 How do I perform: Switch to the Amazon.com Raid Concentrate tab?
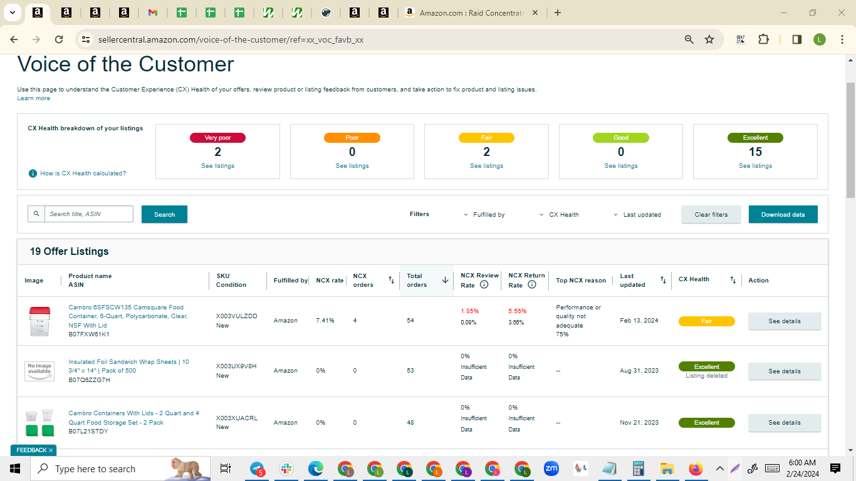click(x=471, y=13)
